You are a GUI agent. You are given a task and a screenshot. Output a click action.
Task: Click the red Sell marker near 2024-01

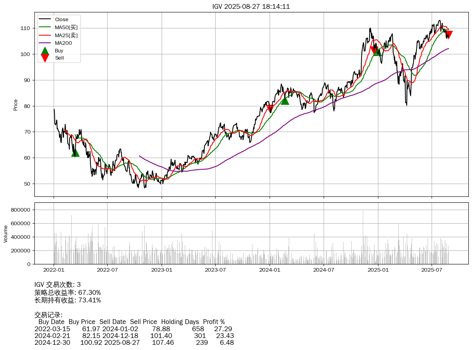(270, 108)
